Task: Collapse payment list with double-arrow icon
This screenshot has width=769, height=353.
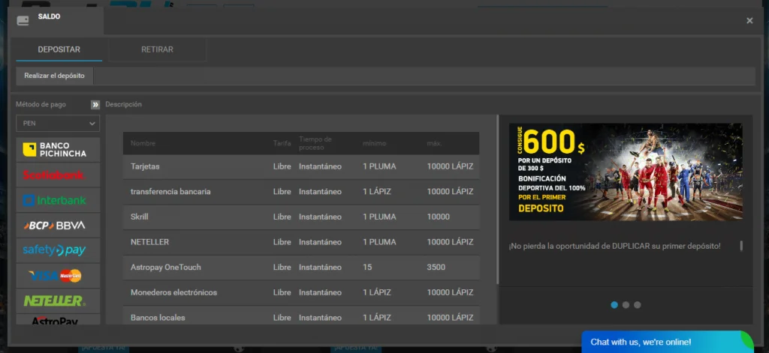Action: click(95, 105)
